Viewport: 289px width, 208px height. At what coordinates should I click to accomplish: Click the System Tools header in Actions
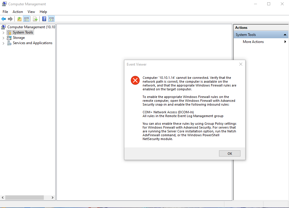261,35
